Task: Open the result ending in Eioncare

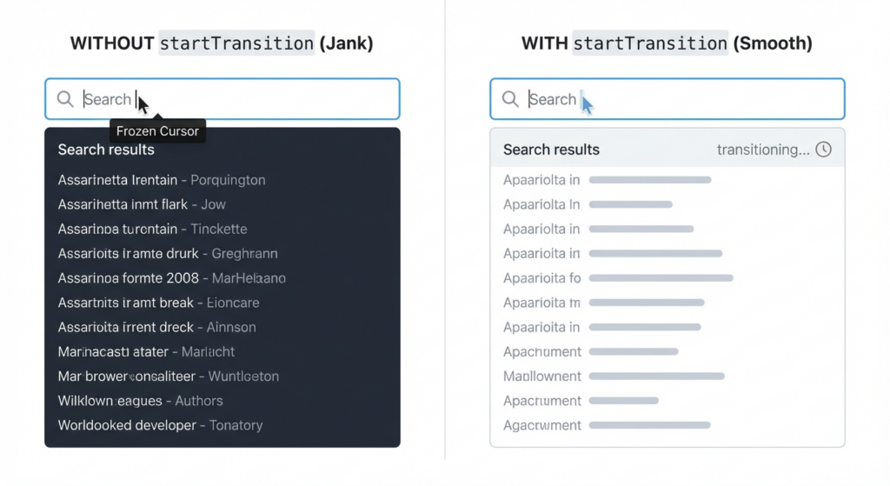Action: click(x=158, y=303)
